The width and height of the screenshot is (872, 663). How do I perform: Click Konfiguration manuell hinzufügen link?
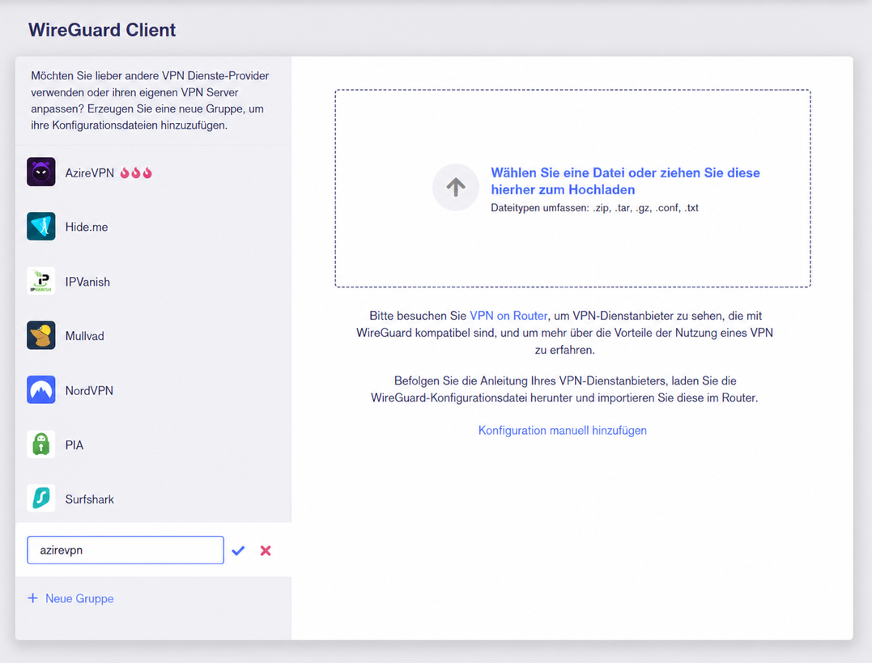point(562,431)
